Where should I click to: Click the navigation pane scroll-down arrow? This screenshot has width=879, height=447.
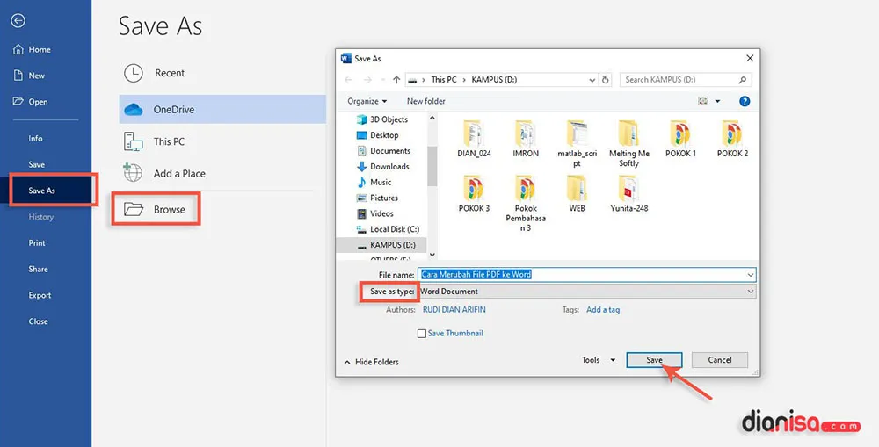(x=432, y=255)
